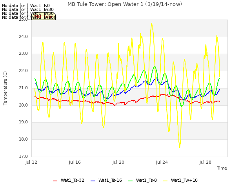Click the yellow Wat1_Tw+10 legend swatch
Viewport: 251px width, 188px height.
(x=165, y=181)
